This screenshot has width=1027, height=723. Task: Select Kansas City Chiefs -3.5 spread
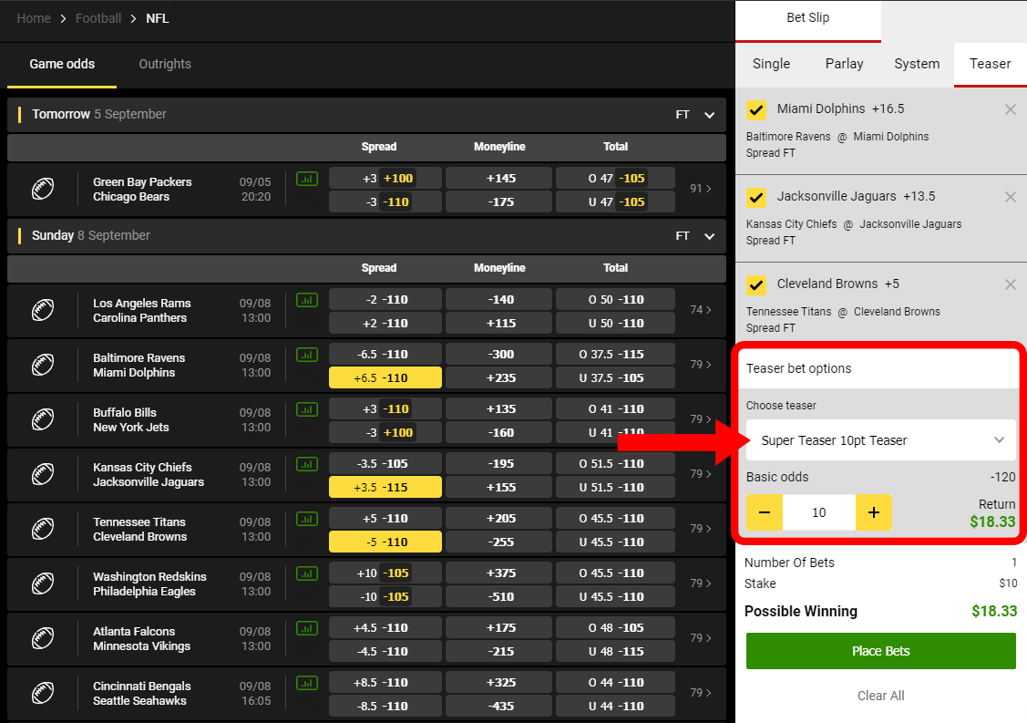pos(385,463)
